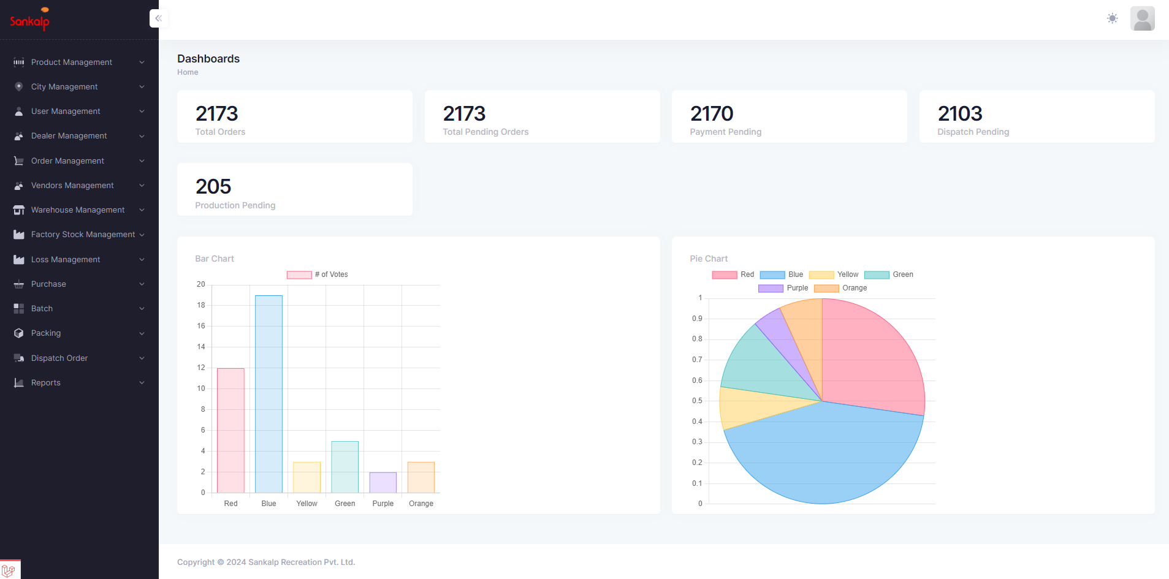The image size is (1169, 579).
Task: Expand the Vendors Management section
Action: click(72, 185)
